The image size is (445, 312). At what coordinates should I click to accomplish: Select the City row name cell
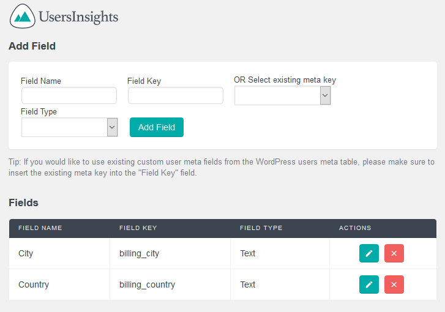[x=59, y=253]
